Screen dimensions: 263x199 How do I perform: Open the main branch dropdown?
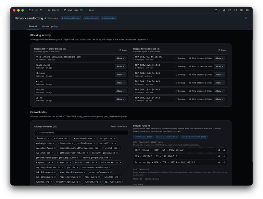pyautogui.click(x=93, y=10)
